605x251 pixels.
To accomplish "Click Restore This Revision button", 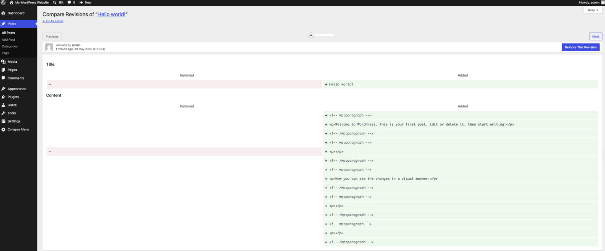I will [581, 47].
